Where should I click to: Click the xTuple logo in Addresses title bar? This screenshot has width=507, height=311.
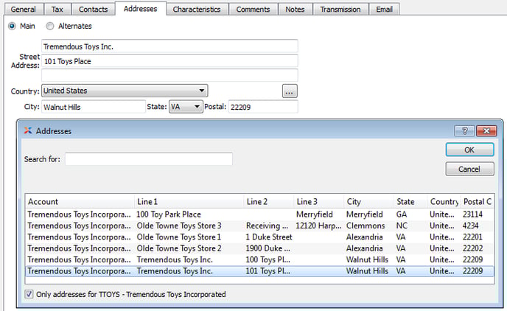(x=28, y=130)
